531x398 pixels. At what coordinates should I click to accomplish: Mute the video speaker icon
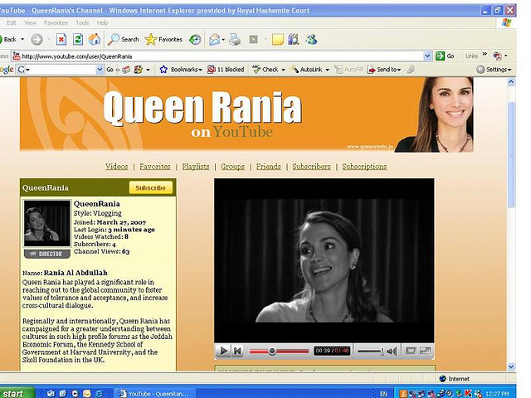pos(391,352)
